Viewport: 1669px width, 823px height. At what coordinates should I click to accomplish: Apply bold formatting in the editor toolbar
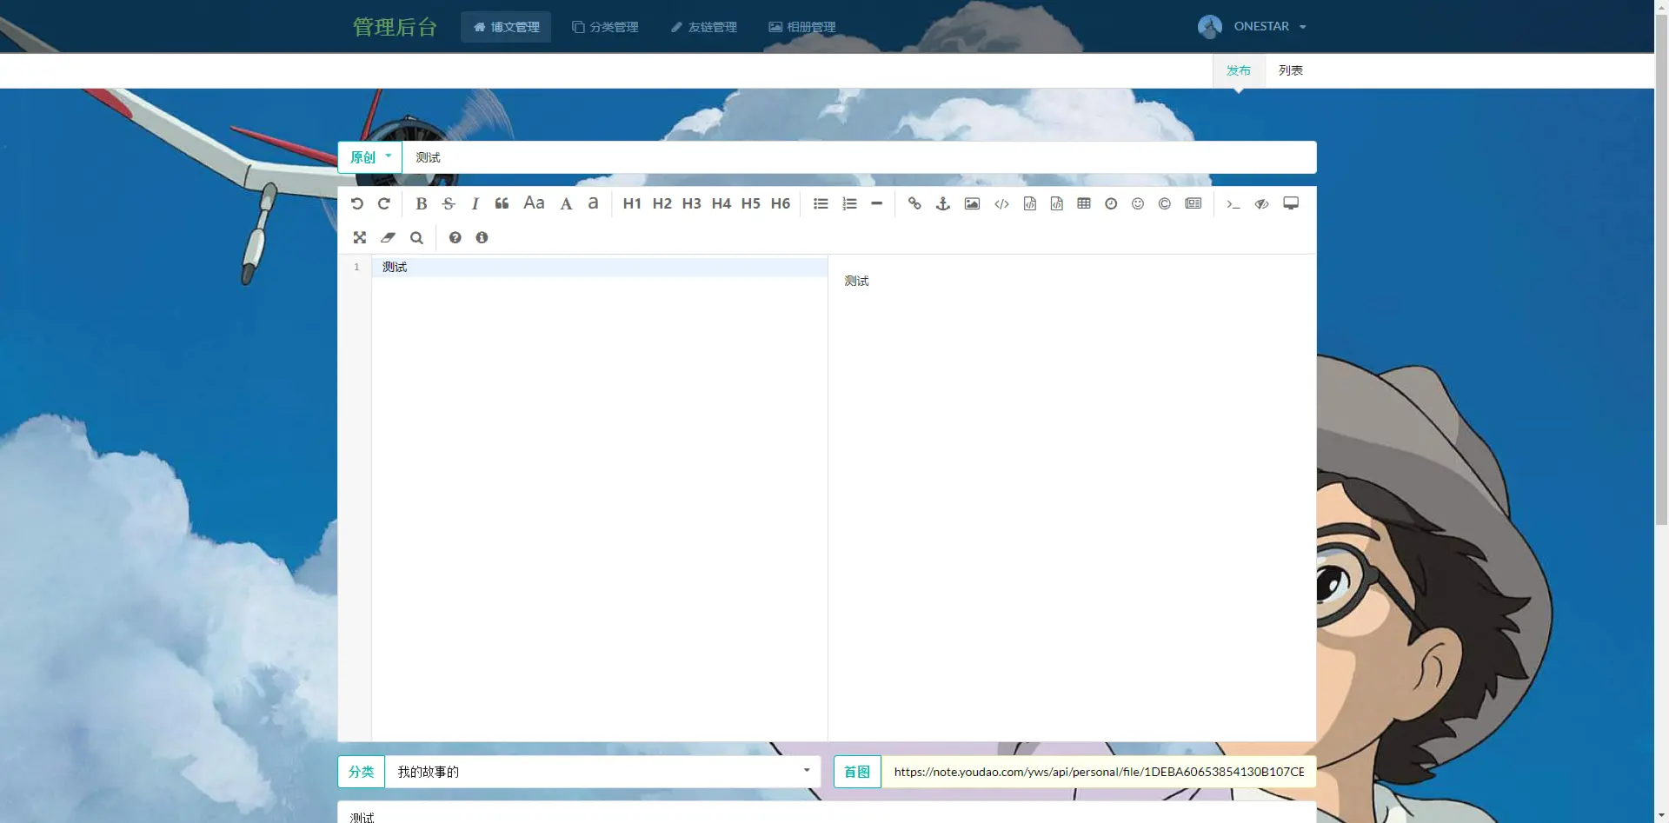tap(422, 203)
